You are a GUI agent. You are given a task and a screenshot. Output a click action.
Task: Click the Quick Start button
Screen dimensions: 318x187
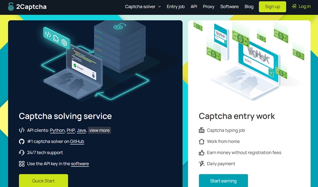(43, 181)
